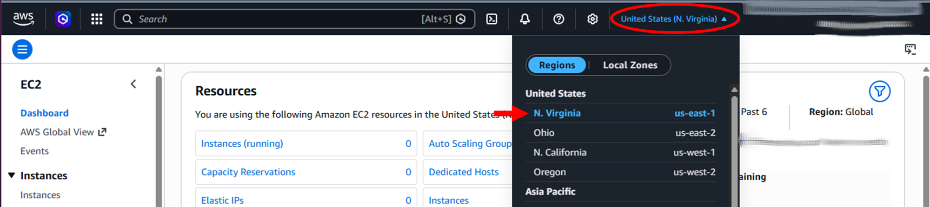Open the United States (N. Virginia) region dropdown

674,19
